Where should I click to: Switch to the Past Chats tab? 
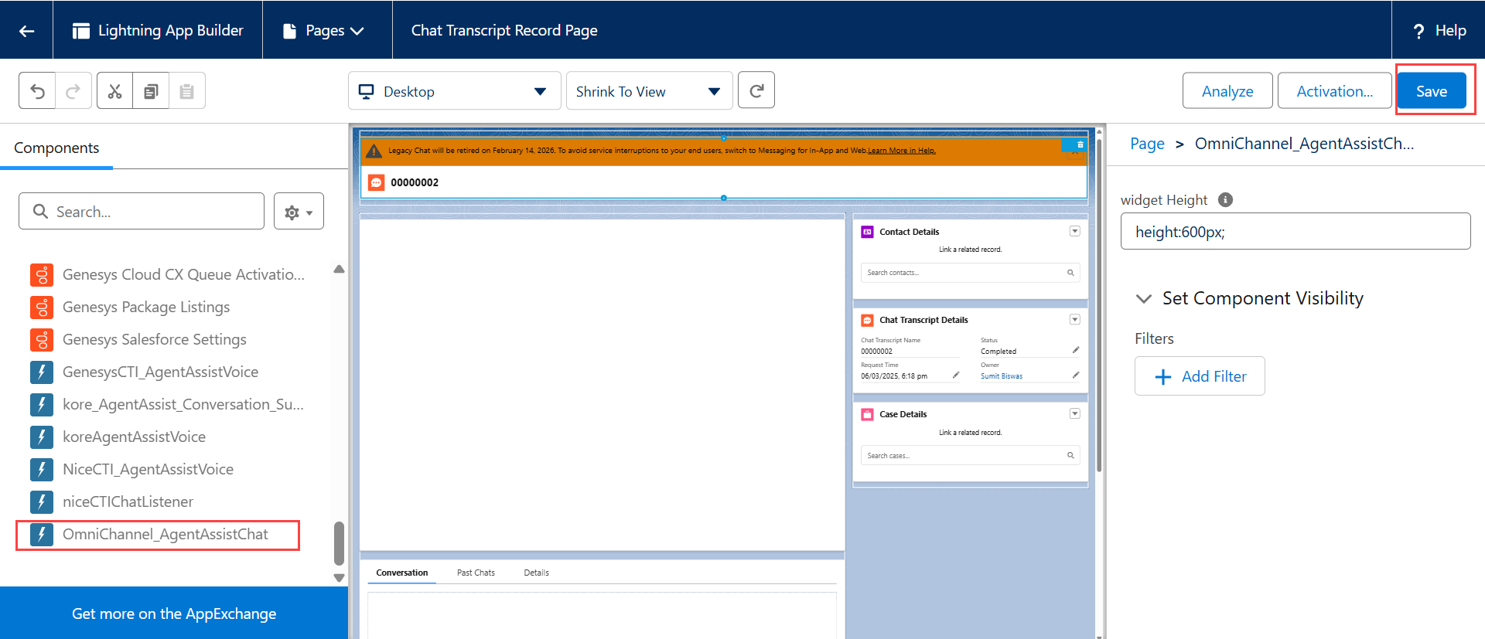476,573
